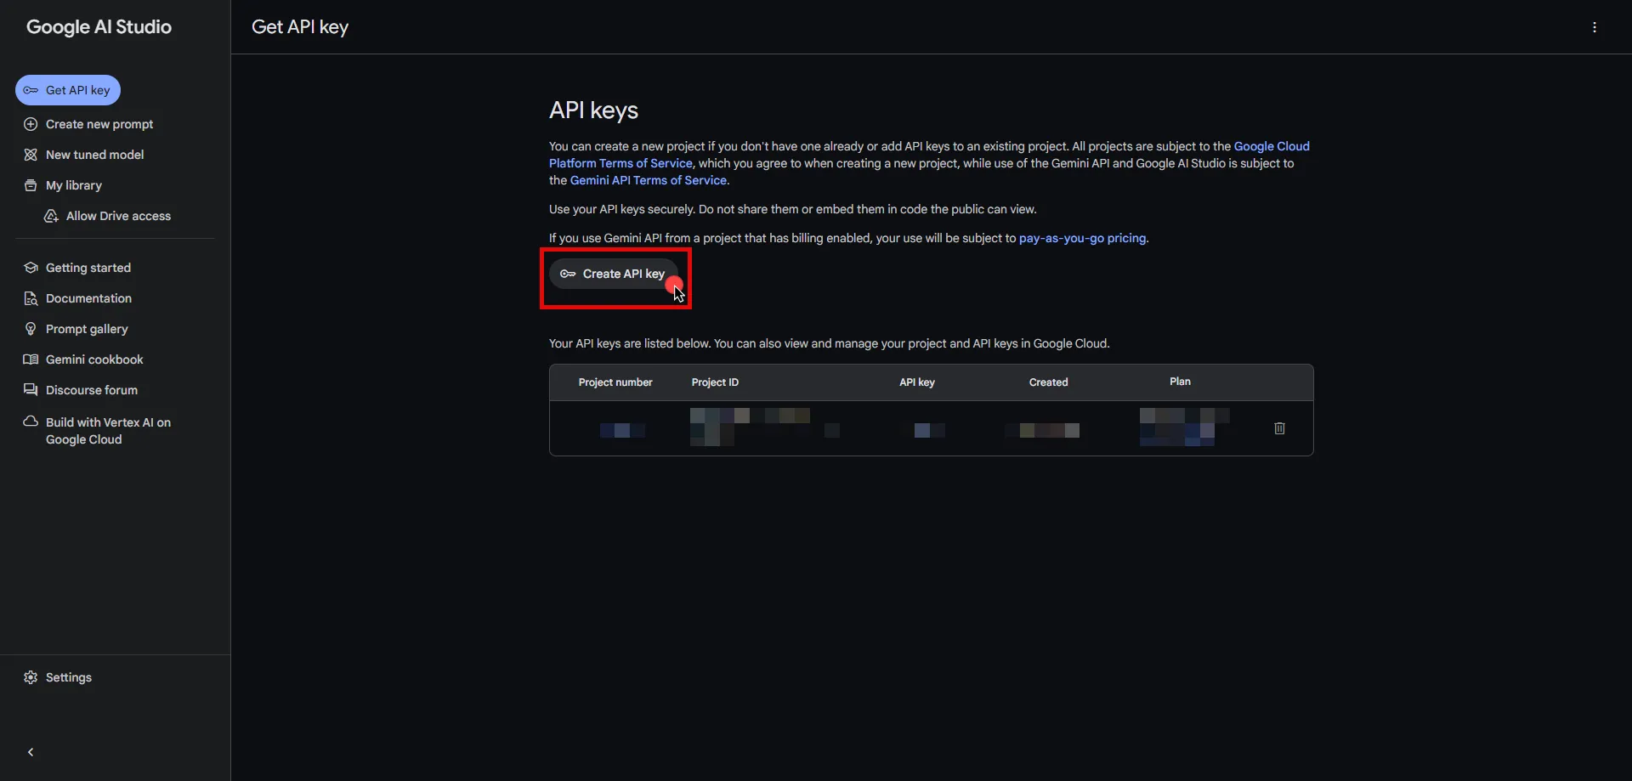Select Get API key in sidebar
1632x781 pixels.
68,90
